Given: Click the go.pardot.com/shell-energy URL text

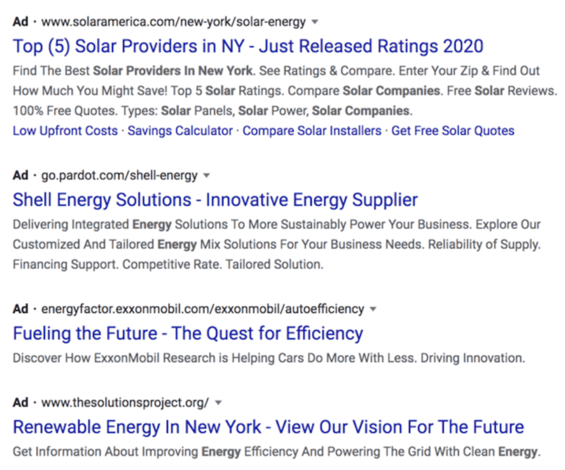Looking at the screenshot, I should pyautogui.click(x=119, y=175).
